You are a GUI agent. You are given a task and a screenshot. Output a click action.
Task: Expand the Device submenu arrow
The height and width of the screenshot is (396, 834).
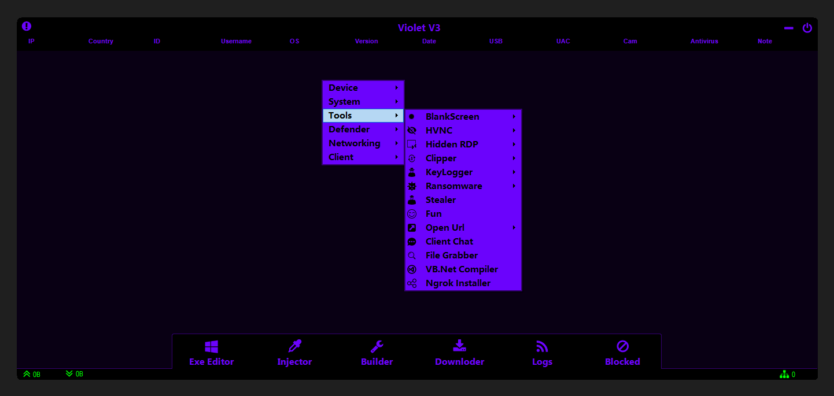pos(396,88)
